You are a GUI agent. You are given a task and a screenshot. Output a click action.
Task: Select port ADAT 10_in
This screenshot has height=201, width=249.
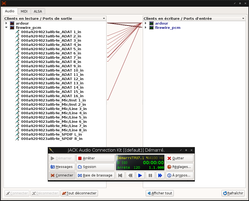pyautogui.click(x=52, y=70)
